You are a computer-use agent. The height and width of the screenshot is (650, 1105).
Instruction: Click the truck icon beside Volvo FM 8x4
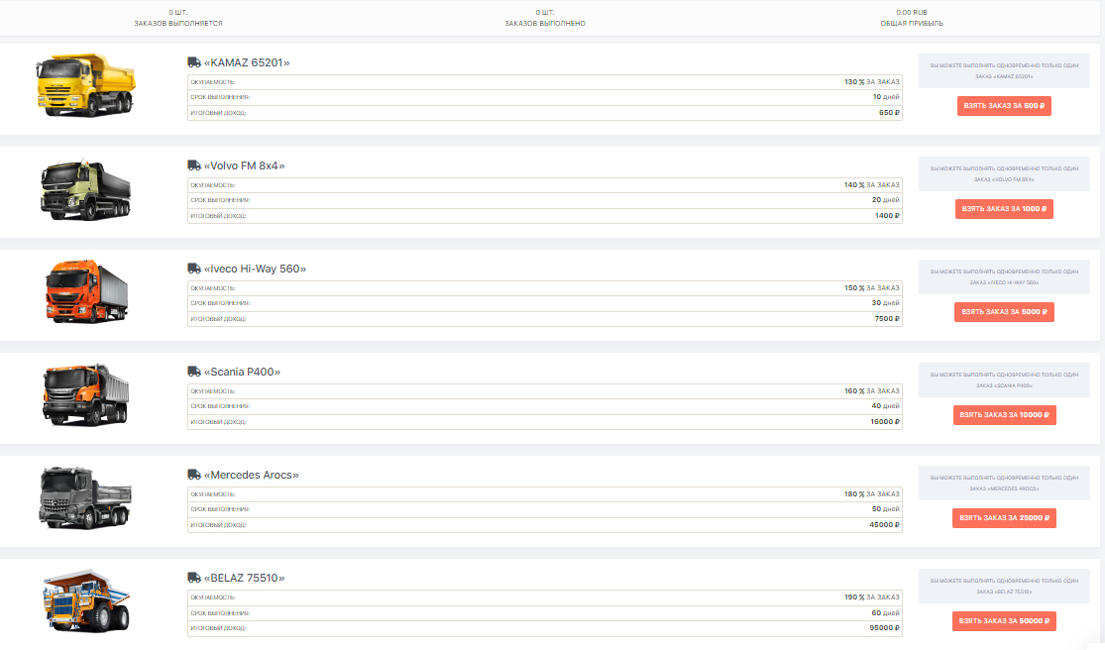[x=194, y=165]
